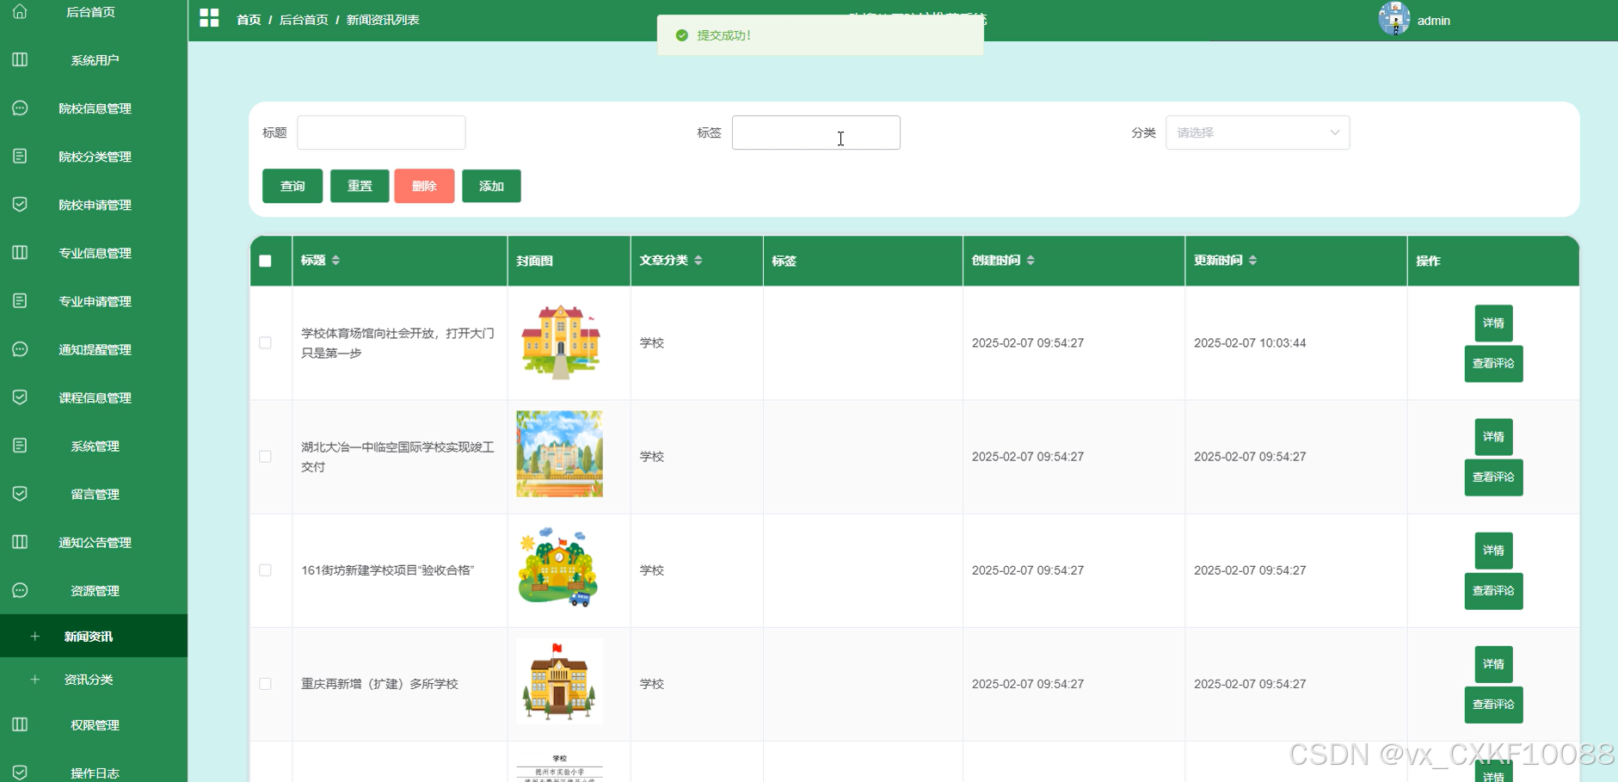Check the row 湖北大冶一中临空国际学校
Image resolution: width=1618 pixels, height=782 pixels.
265,457
